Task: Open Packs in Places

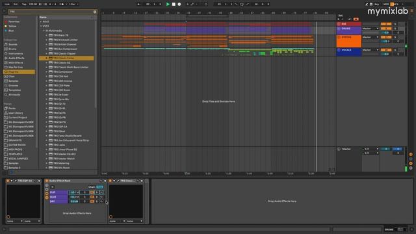Action: [12, 109]
